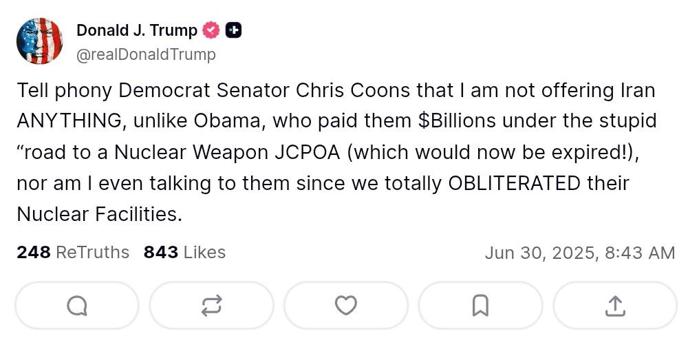The image size is (688, 347).
Task: Click the word OBLITERATED in the post
Action: [515, 184]
